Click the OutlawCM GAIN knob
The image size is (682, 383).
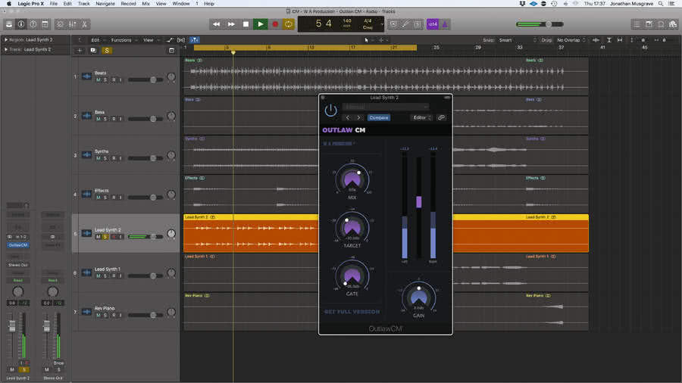click(418, 297)
